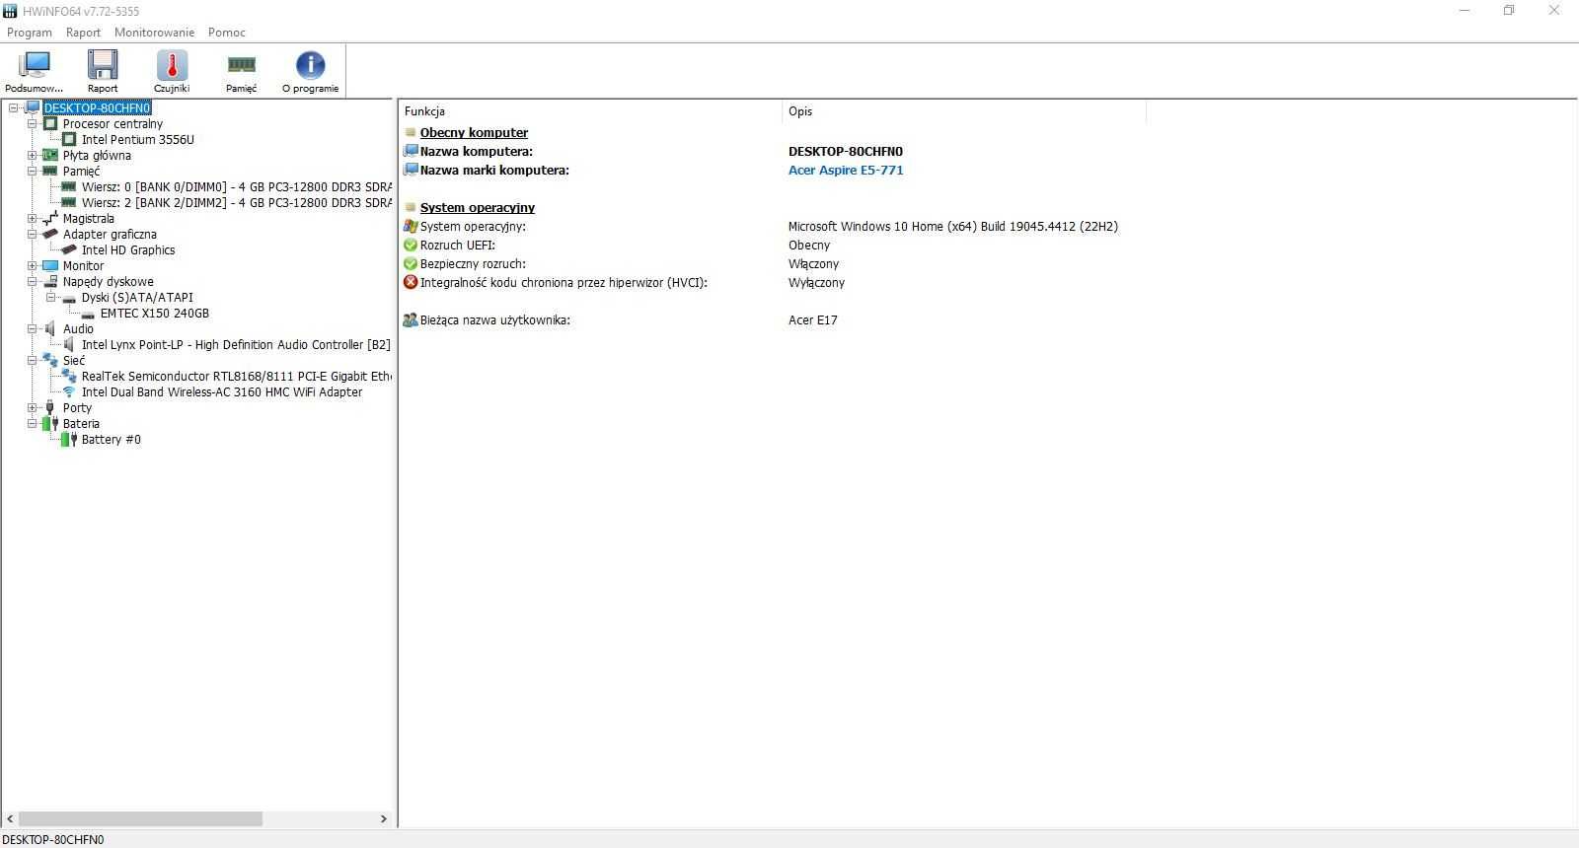Viewport: 1579px width, 848px height.
Task: Click the Funkcja column header
Action: pyautogui.click(x=590, y=111)
